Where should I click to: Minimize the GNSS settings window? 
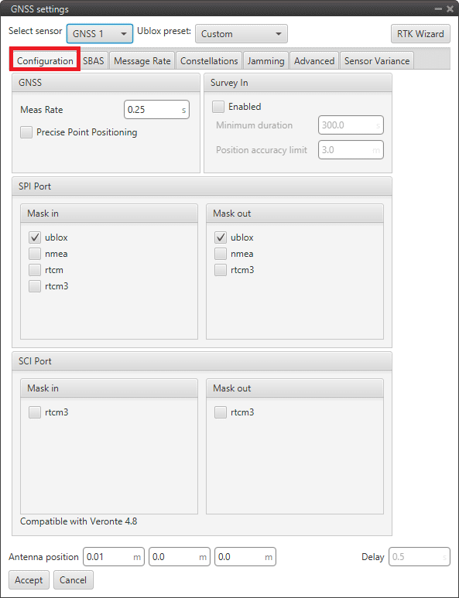[x=438, y=9]
